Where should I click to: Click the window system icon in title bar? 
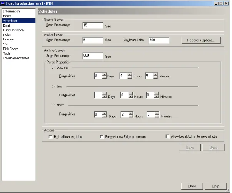click(x=3, y=3)
